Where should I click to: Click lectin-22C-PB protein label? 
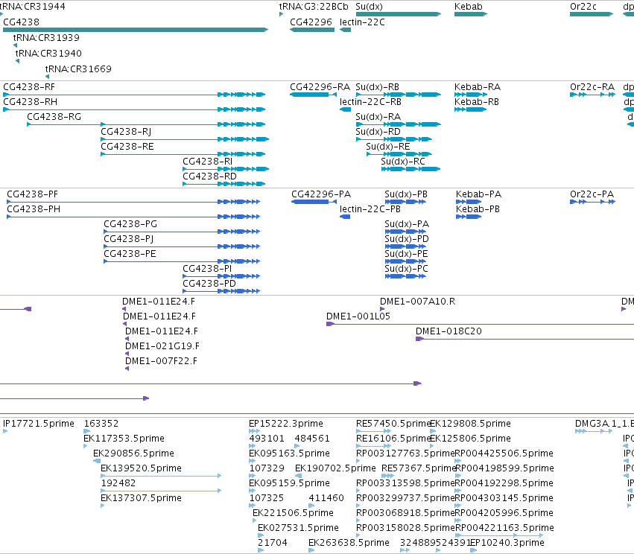pos(370,209)
